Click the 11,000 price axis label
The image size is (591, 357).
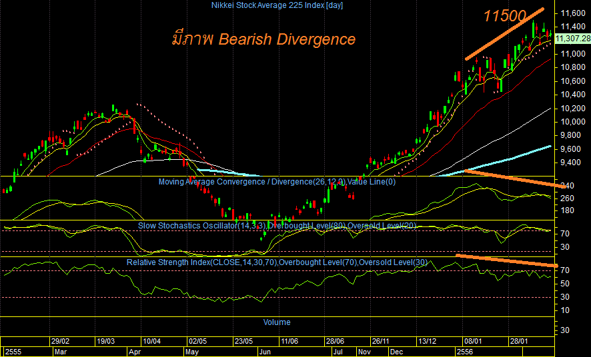(x=573, y=54)
